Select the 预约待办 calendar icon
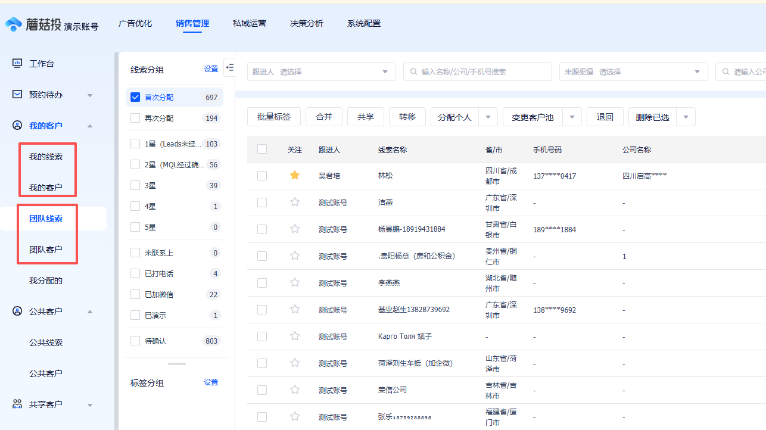The height and width of the screenshot is (430, 766). click(x=17, y=94)
